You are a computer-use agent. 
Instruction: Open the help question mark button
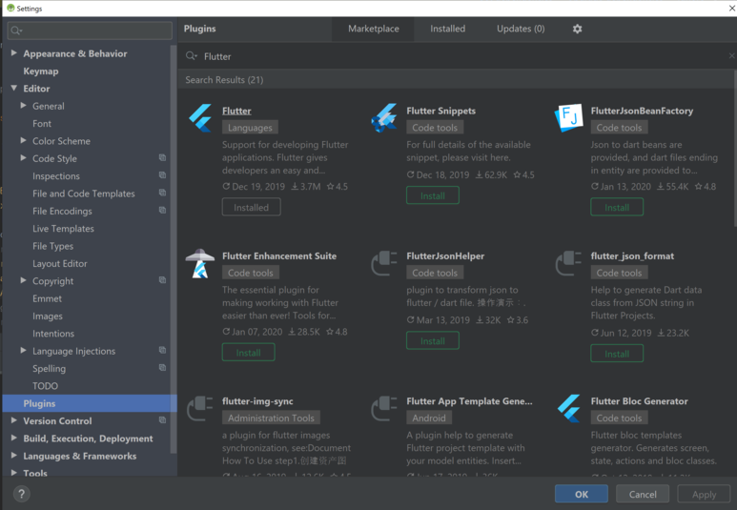[x=22, y=494]
